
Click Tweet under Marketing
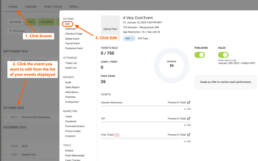(69, 117)
